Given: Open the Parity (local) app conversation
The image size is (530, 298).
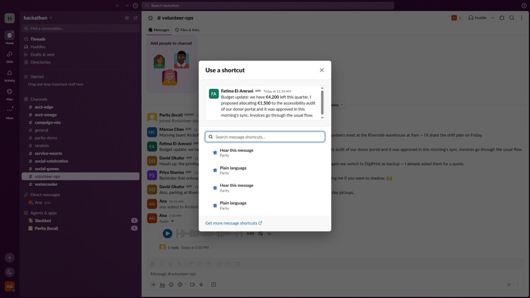Looking at the screenshot, I should (x=80, y=228).
